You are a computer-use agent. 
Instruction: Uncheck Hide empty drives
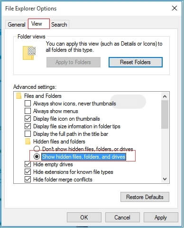tap(28, 164)
